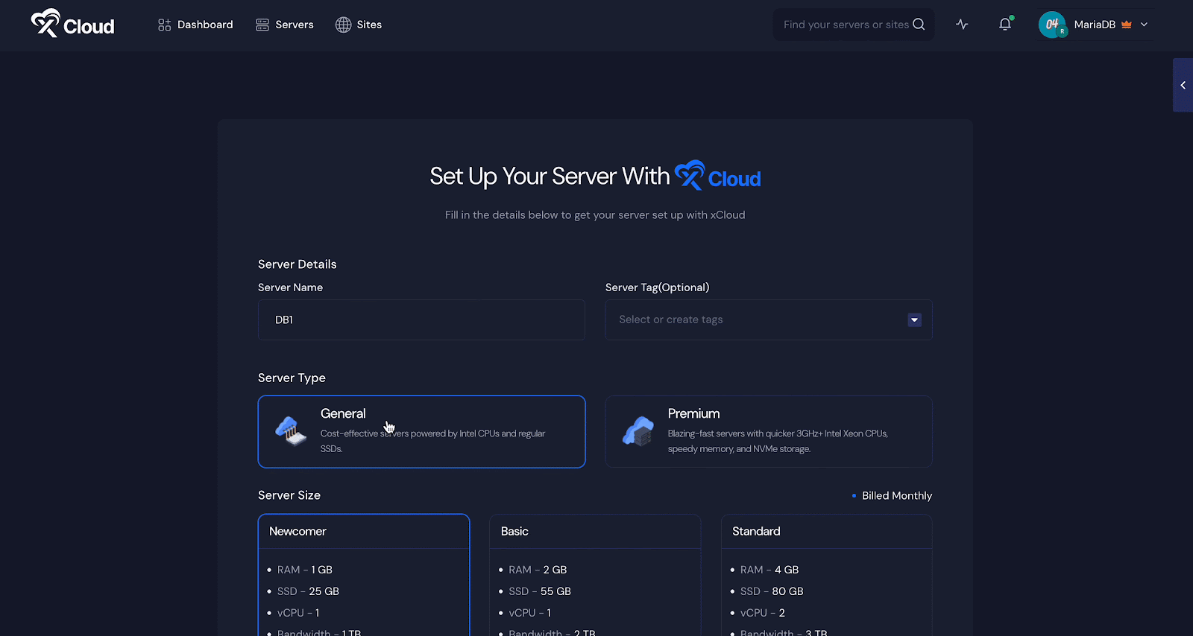Expand the Server Tag dropdown arrow
The width and height of the screenshot is (1193, 636).
914,320
